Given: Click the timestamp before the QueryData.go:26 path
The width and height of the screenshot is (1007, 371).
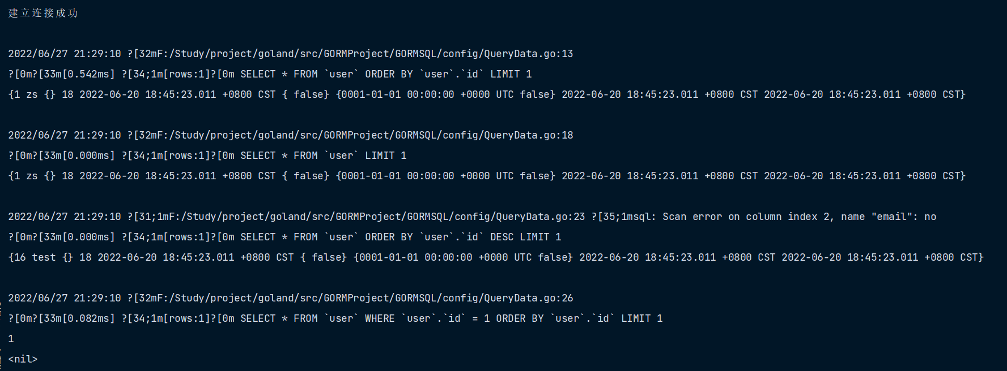Looking at the screenshot, I should tap(65, 298).
